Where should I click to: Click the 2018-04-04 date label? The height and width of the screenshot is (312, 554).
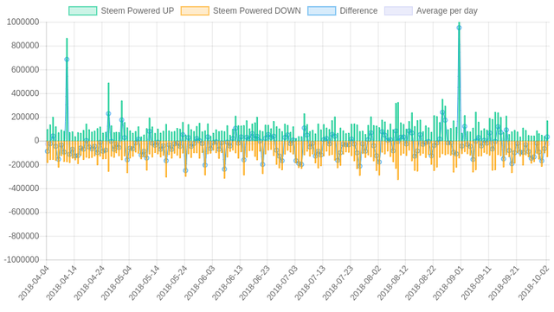[34, 283]
